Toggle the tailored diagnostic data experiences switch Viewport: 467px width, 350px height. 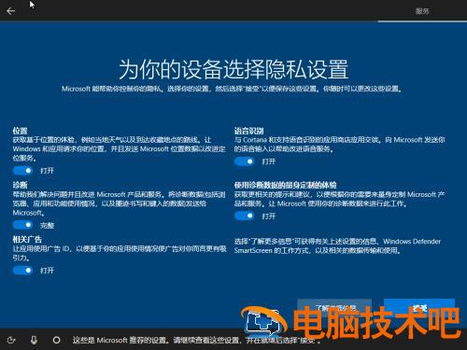click(x=245, y=216)
